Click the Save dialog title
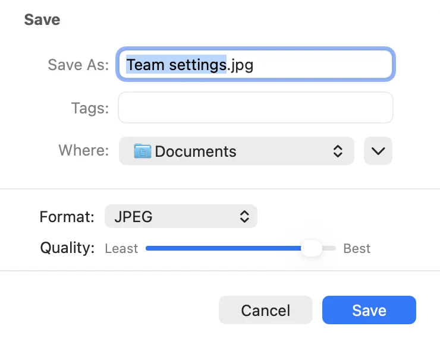The image size is (440, 348). click(42, 20)
